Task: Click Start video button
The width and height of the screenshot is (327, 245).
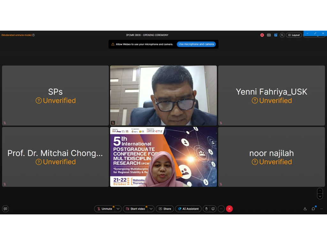Action: click(135, 209)
